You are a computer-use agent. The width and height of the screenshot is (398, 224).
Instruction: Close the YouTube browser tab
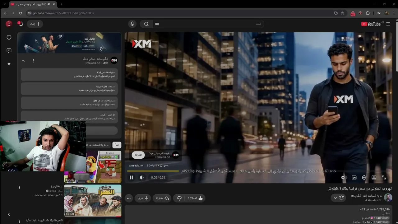[54, 4]
